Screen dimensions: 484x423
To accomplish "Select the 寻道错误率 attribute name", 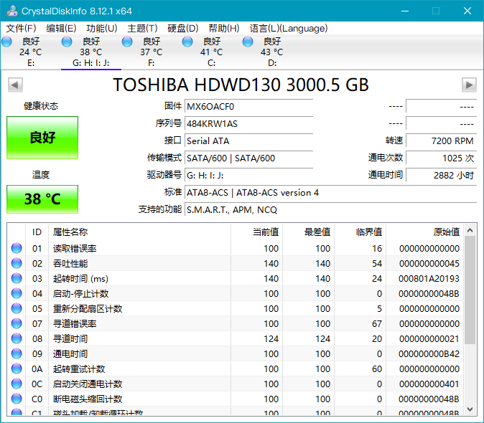I will click(75, 324).
